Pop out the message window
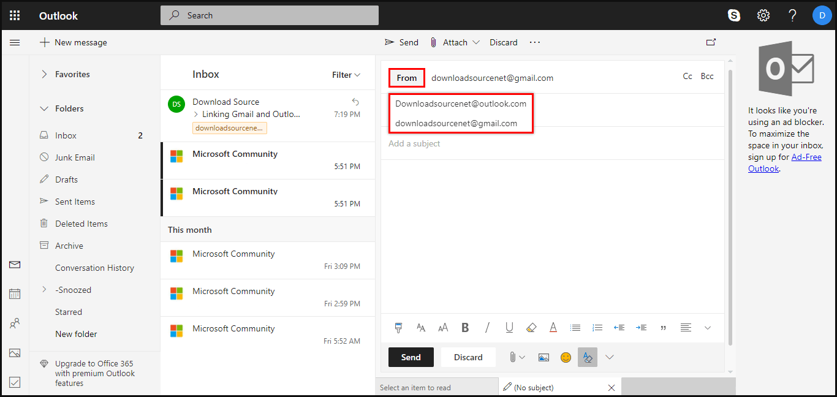The width and height of the screenshot is (837, 397). point(711,42)
